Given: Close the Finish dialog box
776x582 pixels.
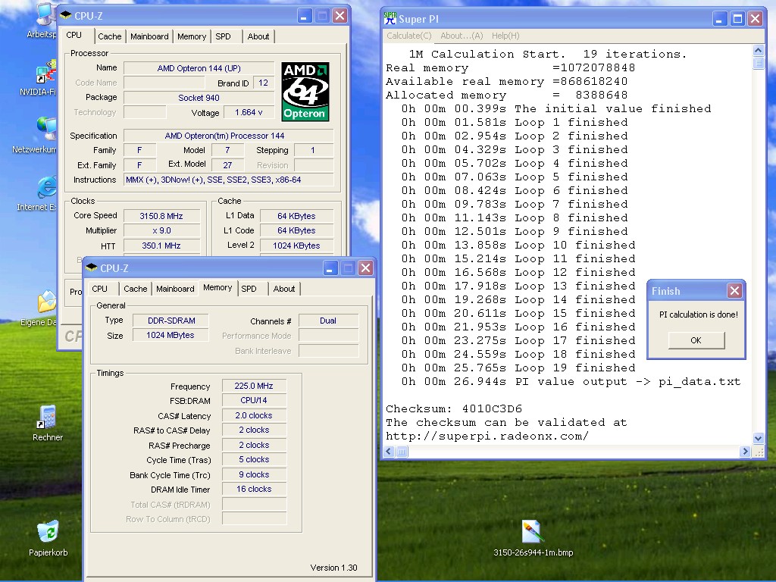Looking at the screenshot, I should 734,291.
